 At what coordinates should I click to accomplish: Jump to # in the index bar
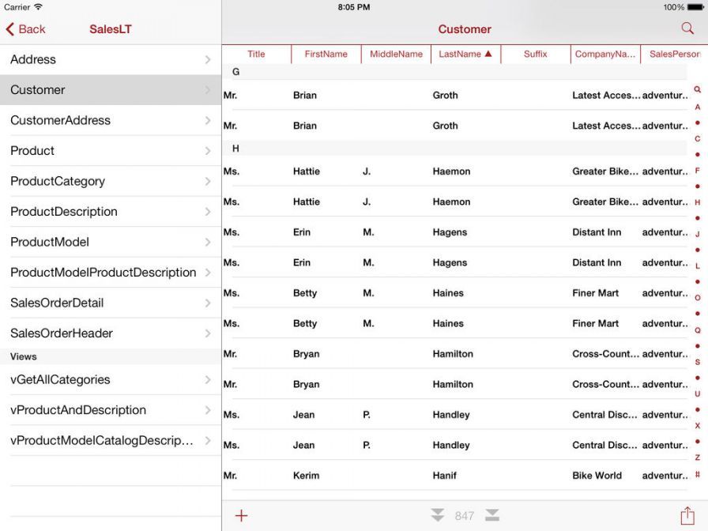point(697,474)
